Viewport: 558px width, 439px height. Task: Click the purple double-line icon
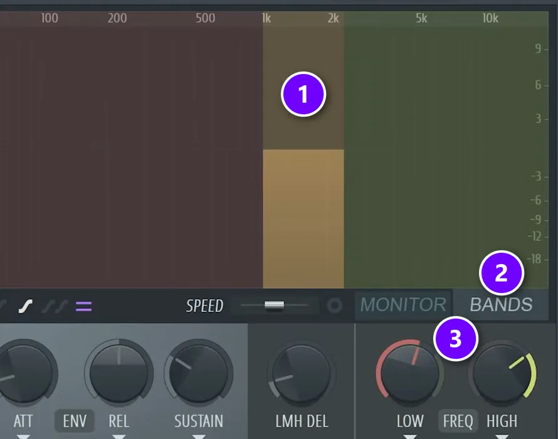[x=83, y=306]
